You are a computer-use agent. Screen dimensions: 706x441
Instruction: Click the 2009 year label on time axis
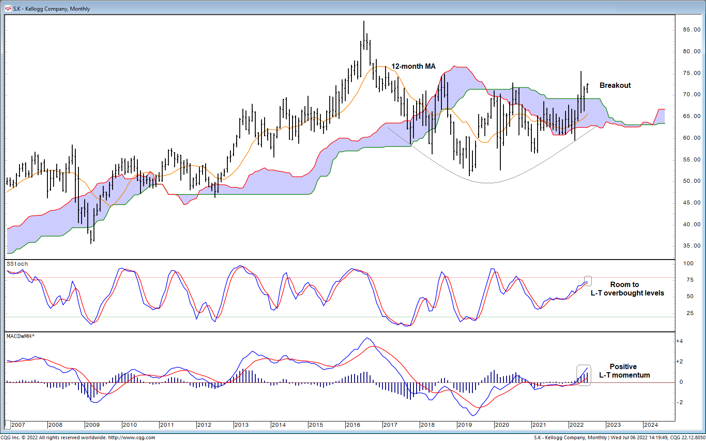[x=93, y=425]
